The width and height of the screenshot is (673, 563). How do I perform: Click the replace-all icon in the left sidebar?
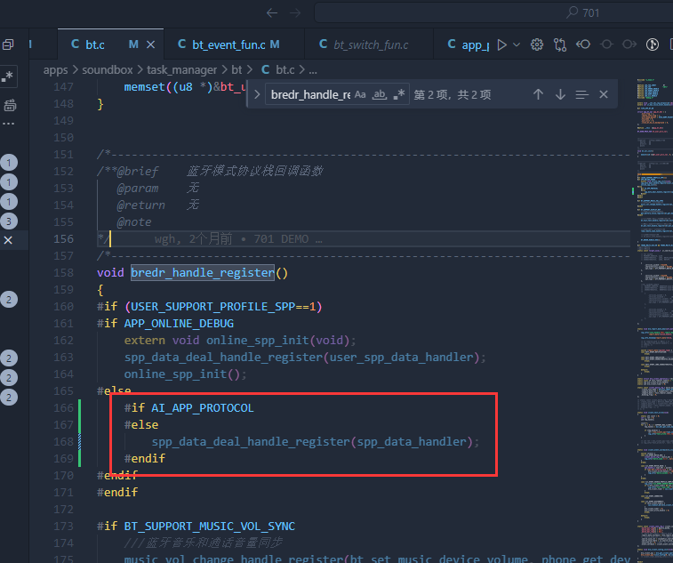tap(10, 105)
